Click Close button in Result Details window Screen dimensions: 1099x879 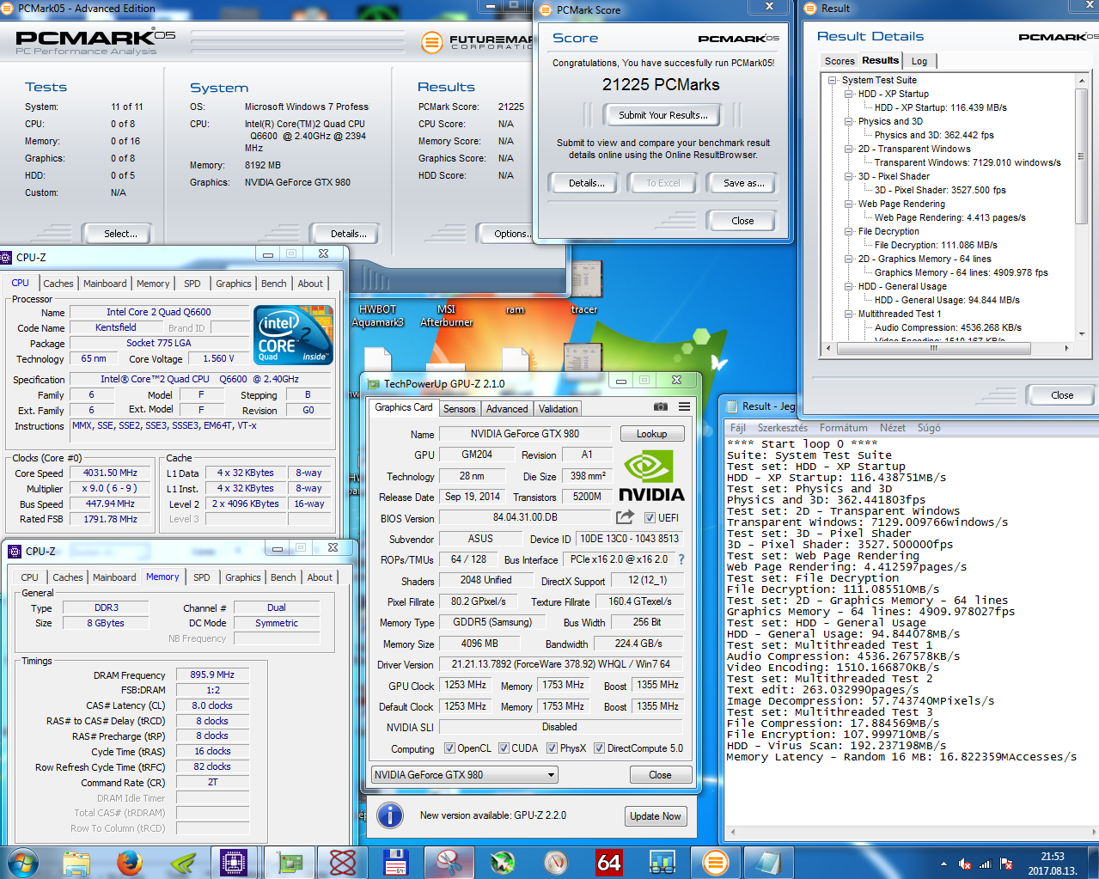click(x=1062, y=395)
